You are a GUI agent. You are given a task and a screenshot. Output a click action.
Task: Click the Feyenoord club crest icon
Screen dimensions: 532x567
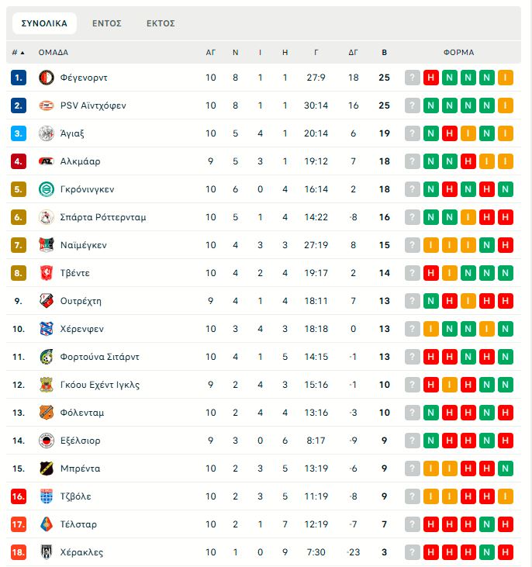click(x=46, y=78)
